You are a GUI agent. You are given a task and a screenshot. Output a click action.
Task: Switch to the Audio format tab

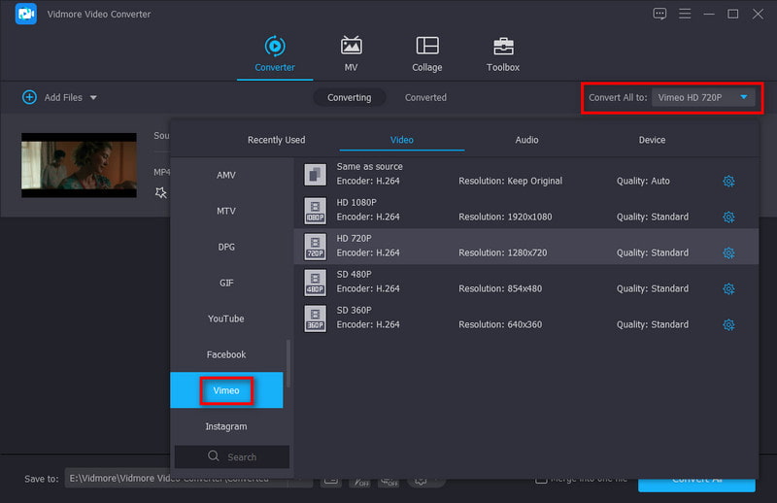point(526,140)
